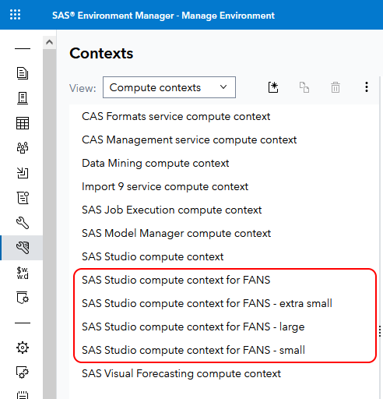
Task: Click the Contexts page heading
Action: click(101, 53)
